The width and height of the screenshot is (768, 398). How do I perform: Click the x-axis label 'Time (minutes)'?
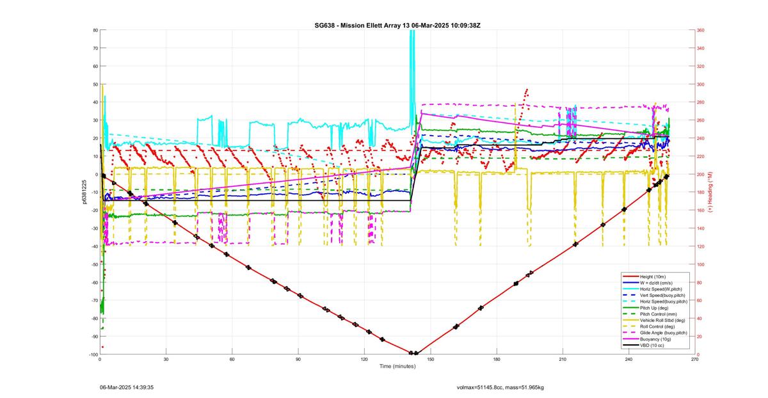pos(397,367)
